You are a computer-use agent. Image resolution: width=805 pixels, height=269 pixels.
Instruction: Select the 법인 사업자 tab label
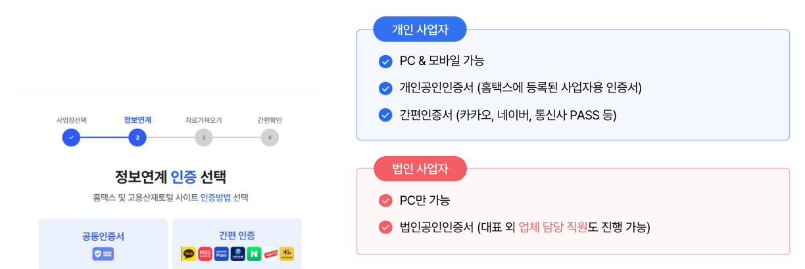coord(420,169)
